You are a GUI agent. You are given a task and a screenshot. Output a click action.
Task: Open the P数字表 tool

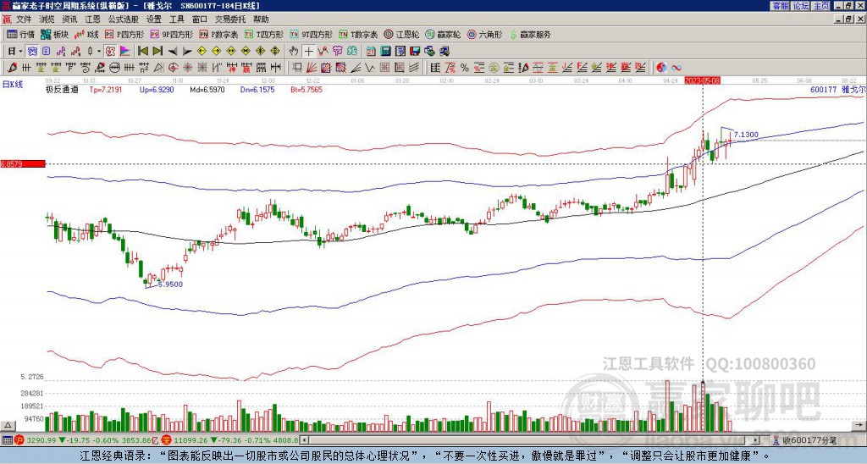tap(219, 34)
